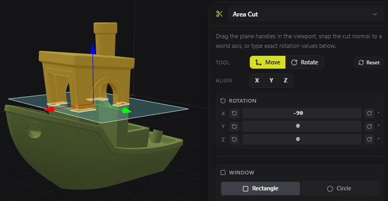Open the Area Cut tool dropdown
Viewport: 388px width, 201px height.
point(306,14)
